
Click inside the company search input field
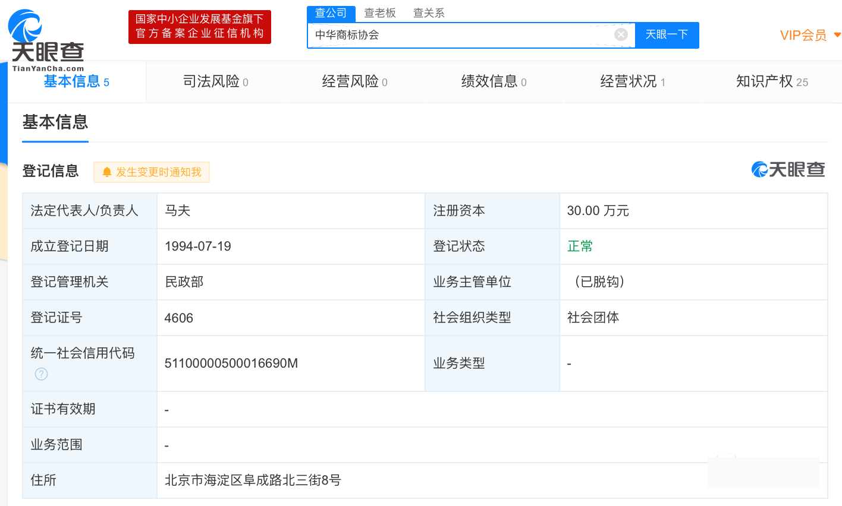[464, 34]
